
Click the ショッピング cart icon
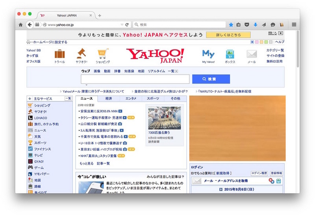(x=103, y=54)
